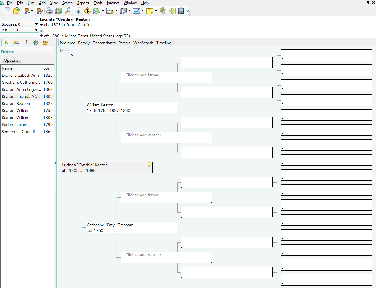Open the Add Person toolbar icon
The width and height of the screenshot is (376, 288).
click(x=27, y=11)
